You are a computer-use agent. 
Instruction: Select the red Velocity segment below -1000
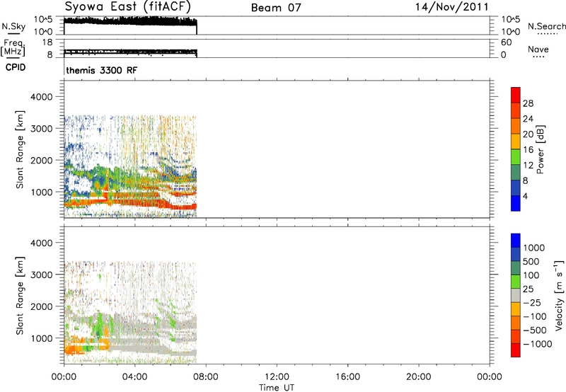[x=516, y=350]
